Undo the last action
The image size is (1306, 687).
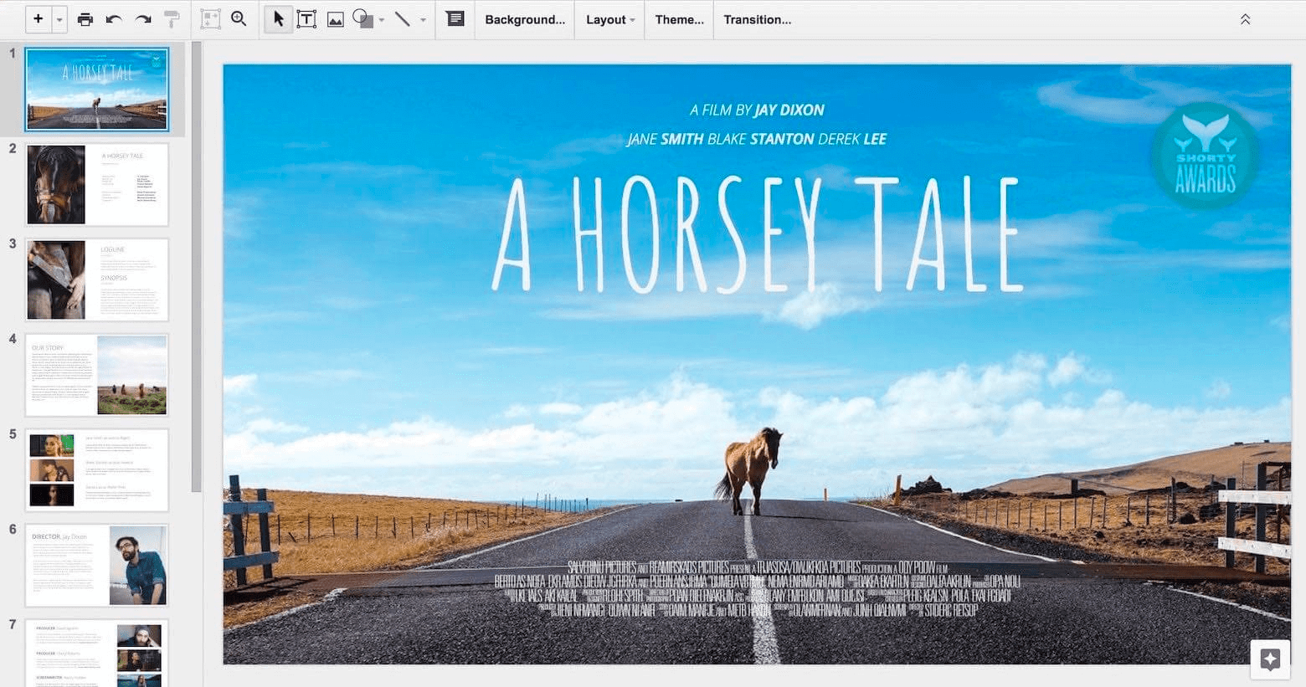114,18
